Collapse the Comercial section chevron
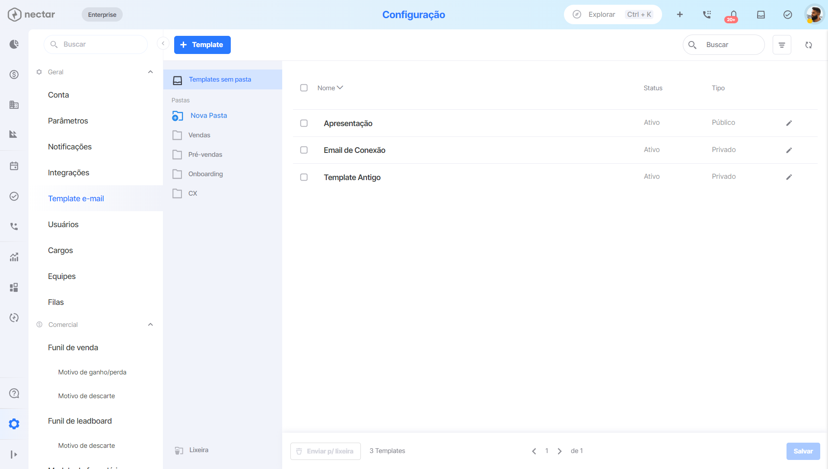 click(x=150, y=325)
